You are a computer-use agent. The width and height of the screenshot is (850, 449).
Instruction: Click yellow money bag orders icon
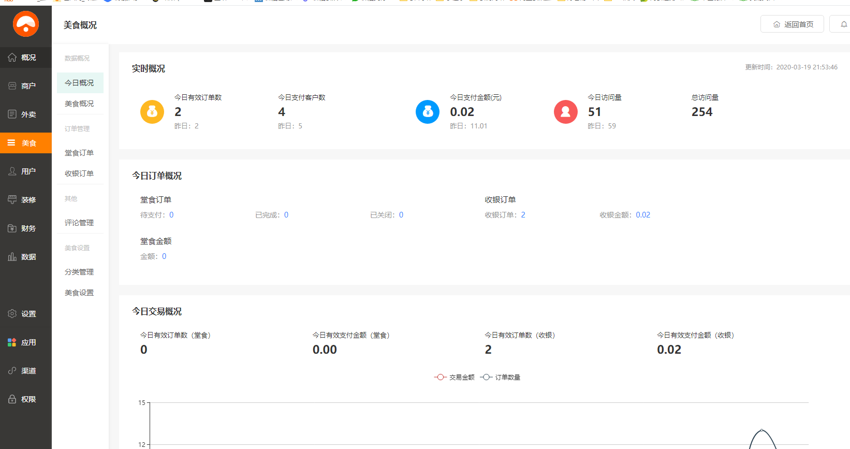[152, 112]
